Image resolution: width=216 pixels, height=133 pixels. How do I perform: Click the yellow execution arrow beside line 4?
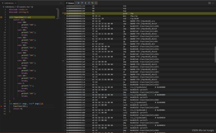coord(1,17)
